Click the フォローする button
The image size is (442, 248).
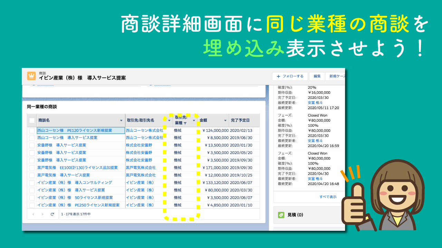tap(290, 76)
